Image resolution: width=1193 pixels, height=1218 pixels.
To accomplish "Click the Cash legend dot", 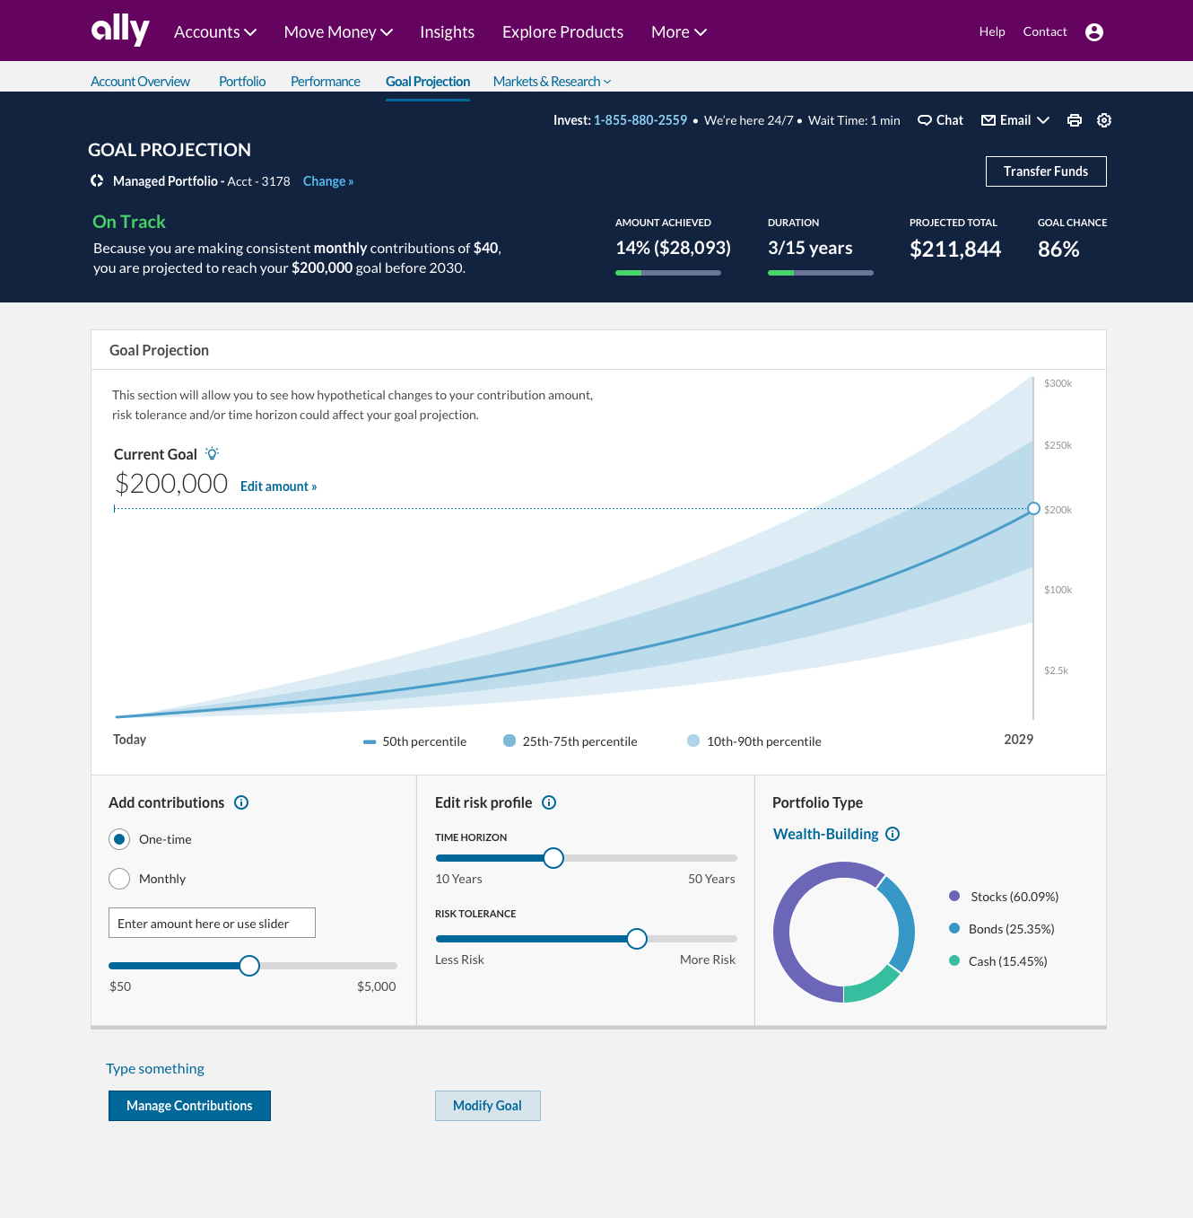I will pyautogui.click(x=954, y=960).
